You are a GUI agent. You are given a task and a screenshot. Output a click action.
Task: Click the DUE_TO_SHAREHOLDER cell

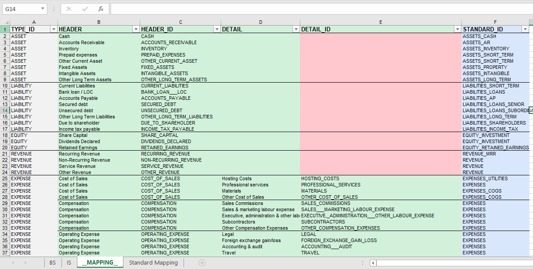point(180,123)
